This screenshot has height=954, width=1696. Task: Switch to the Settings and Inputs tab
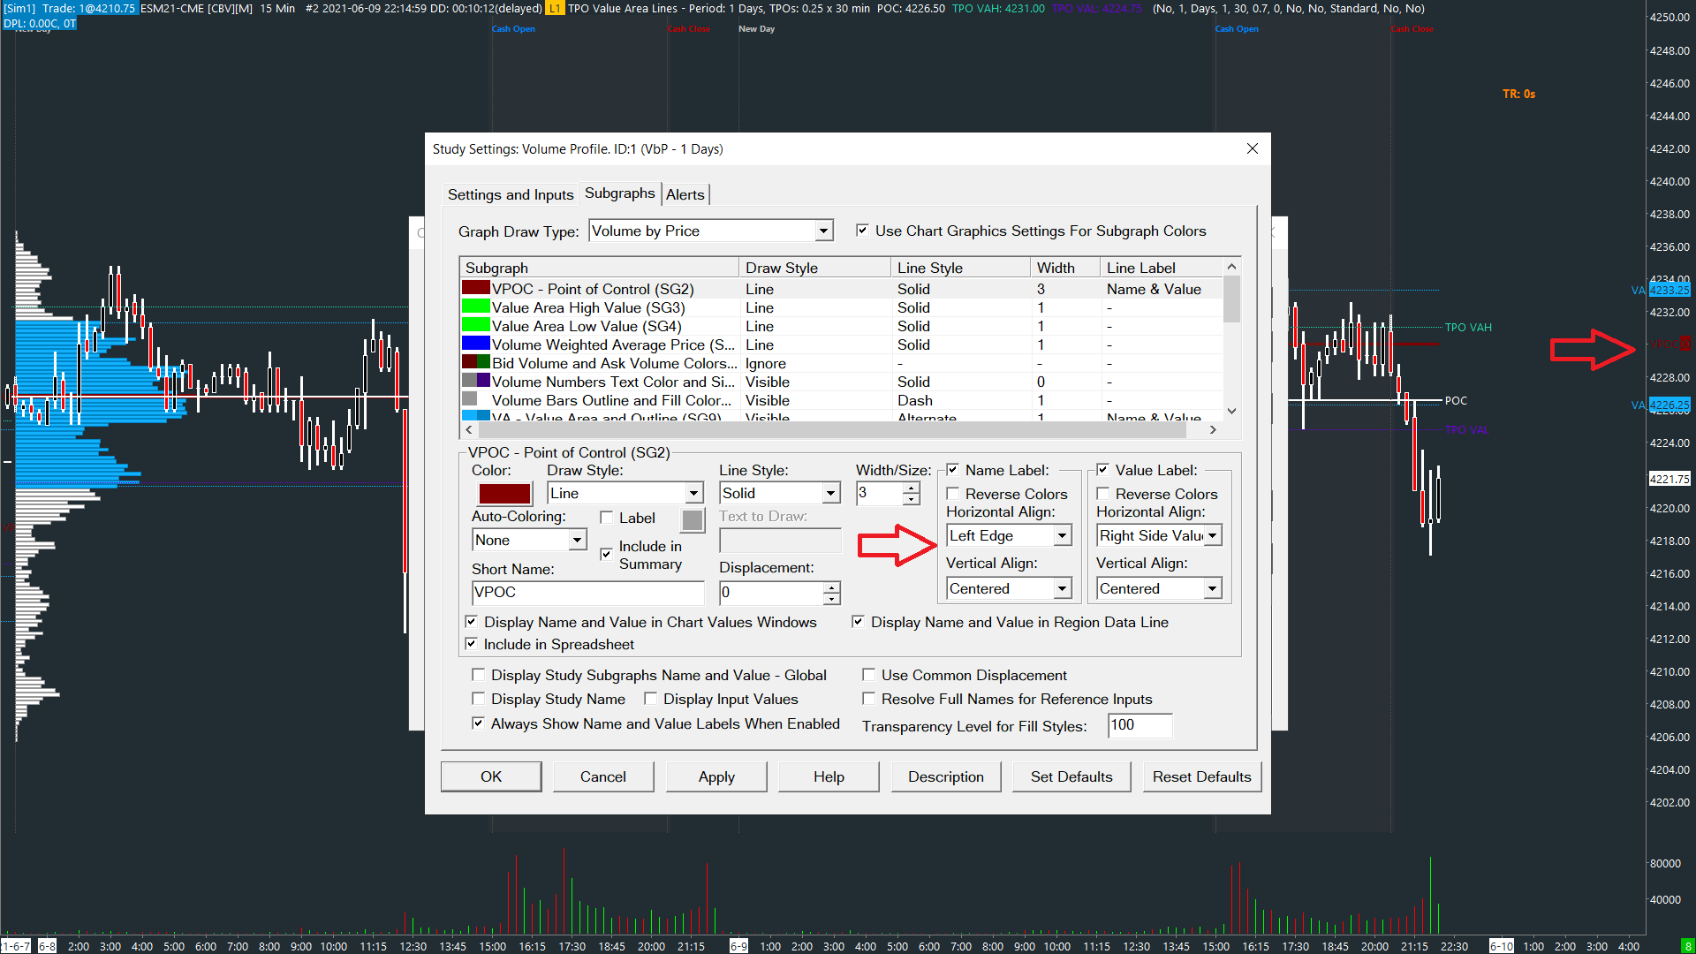[x=511, y=194]
